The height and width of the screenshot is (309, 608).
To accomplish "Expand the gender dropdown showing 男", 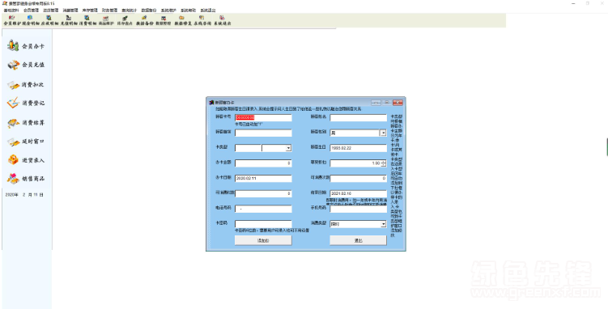I will point(383,133).
